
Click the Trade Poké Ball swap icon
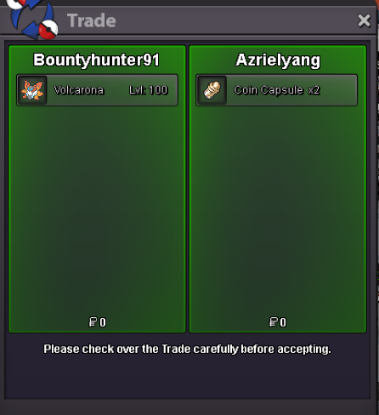[31, 19]
